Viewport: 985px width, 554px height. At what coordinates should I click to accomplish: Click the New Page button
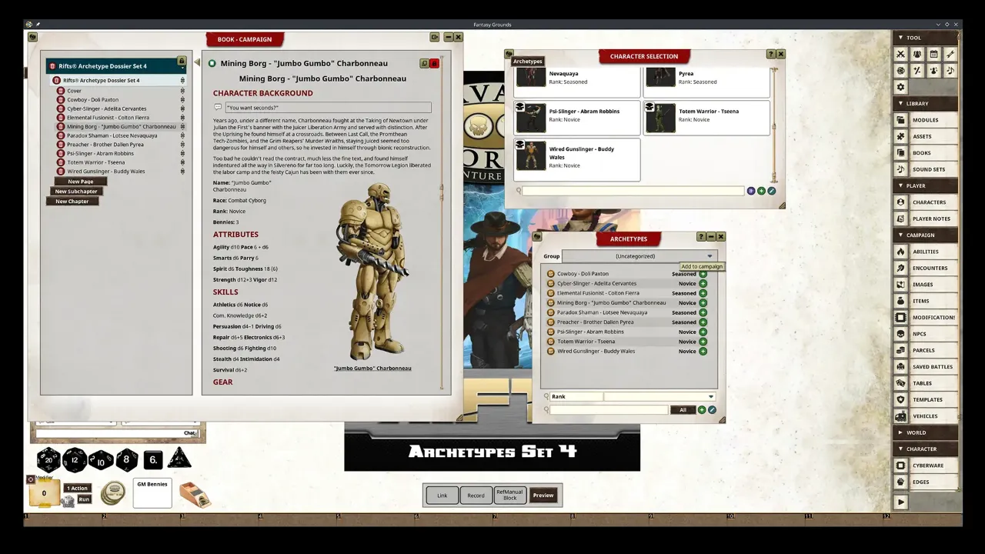tap(80, 182)
